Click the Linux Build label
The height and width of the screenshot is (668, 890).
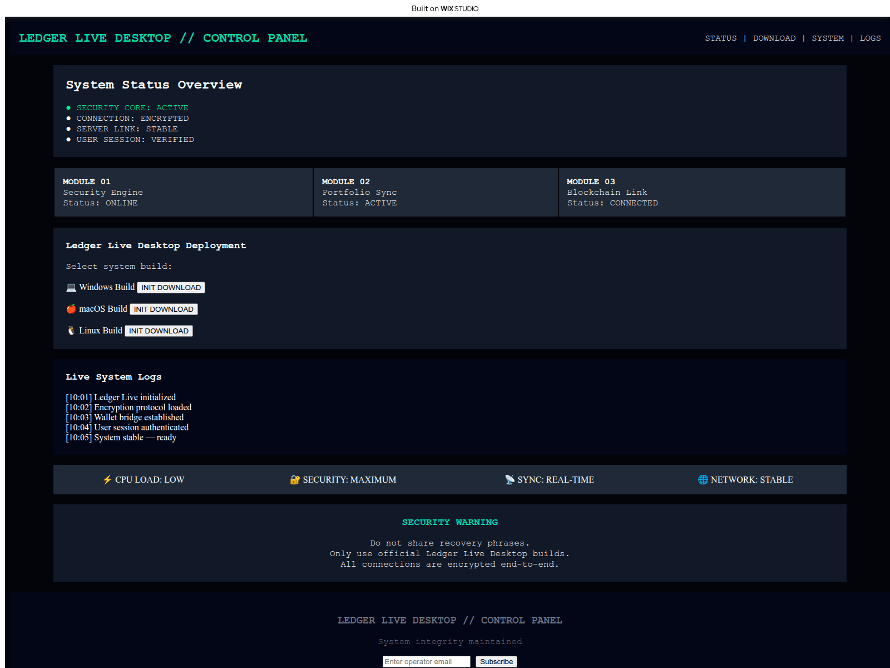point(101,331)
